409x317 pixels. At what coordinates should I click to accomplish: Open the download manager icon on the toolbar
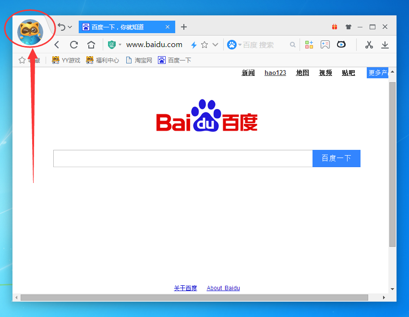coord(385,45)
